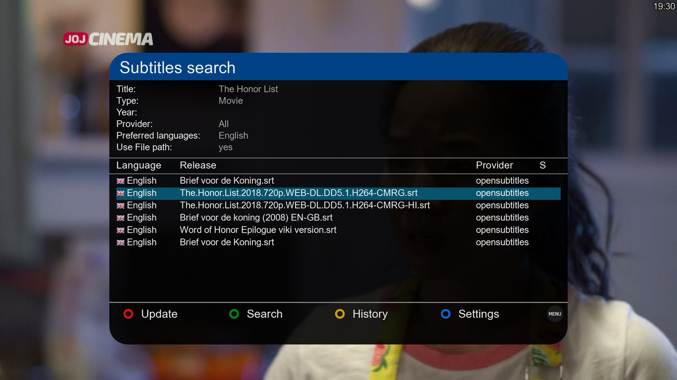The width and height of the screenshot is (677, 380).
Task: Click the Provider column header
Action: pyautogui.click(x=495, y=165)
